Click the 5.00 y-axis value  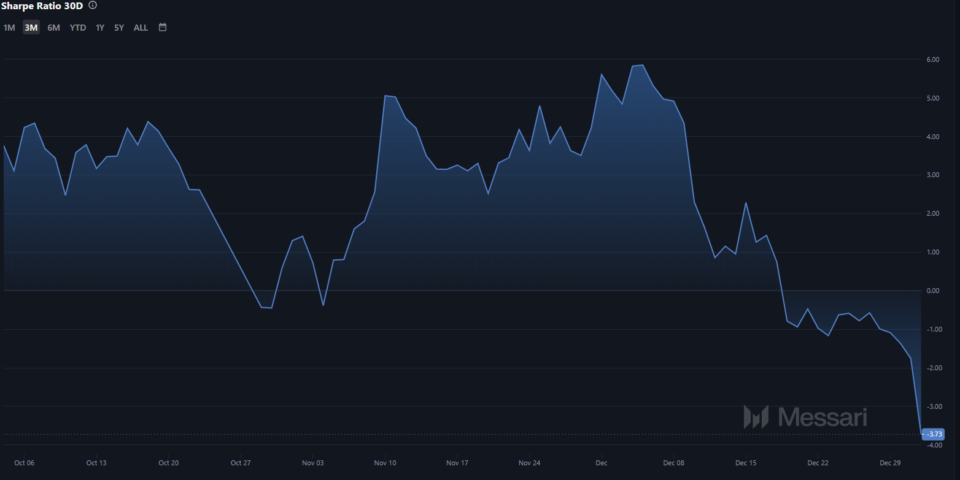coord(933,98)
